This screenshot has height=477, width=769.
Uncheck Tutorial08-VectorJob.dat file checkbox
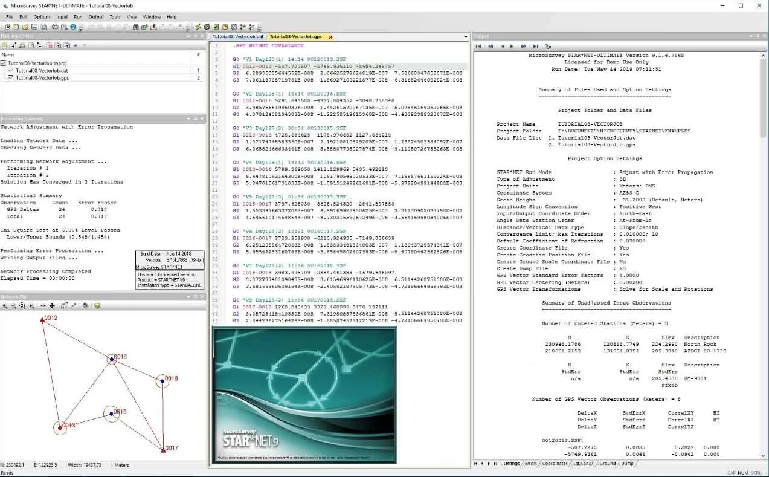10,71
